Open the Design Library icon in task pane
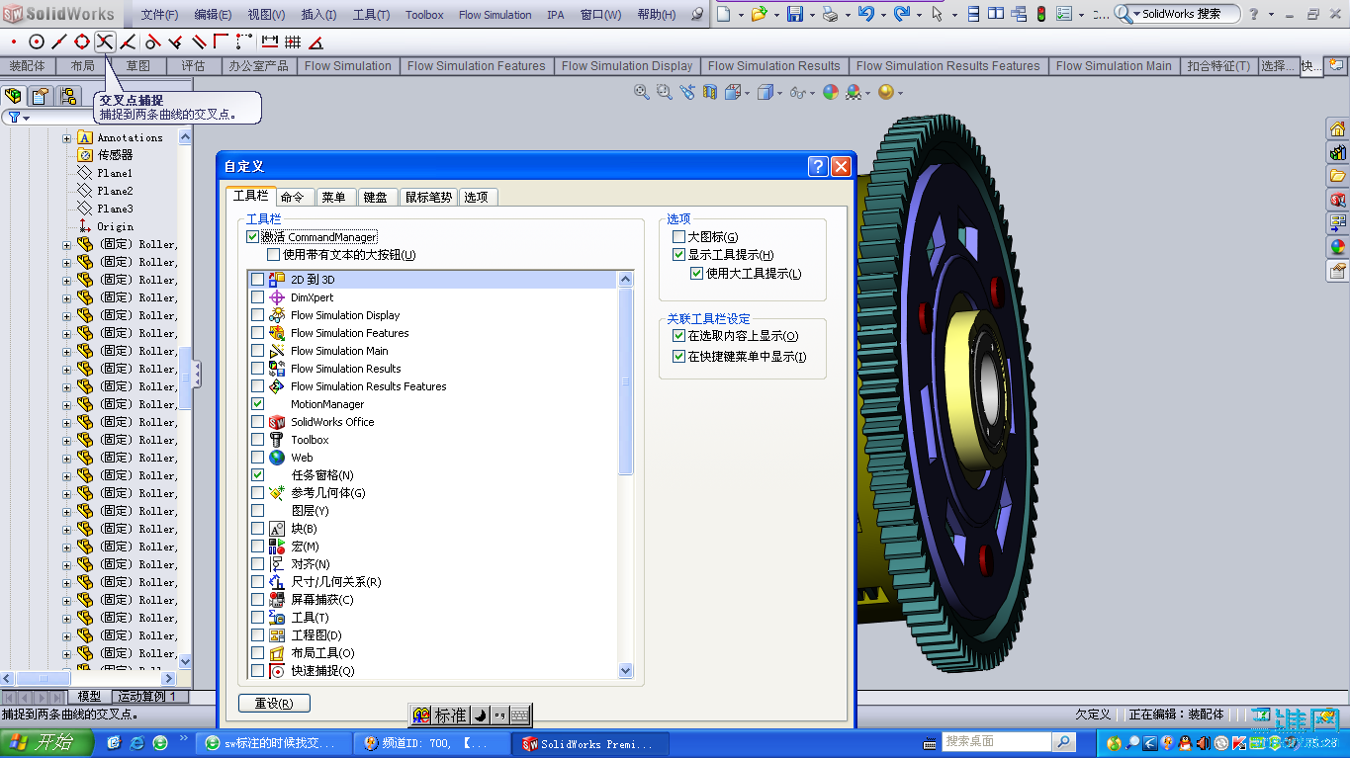The width and height of the screenshot is (1350, 758). 1337,153
